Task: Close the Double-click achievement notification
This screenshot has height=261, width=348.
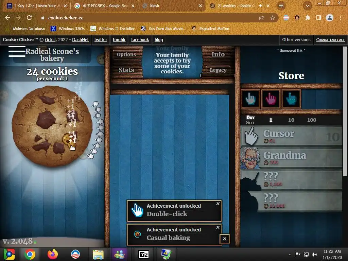Action: tap(218, 204)
